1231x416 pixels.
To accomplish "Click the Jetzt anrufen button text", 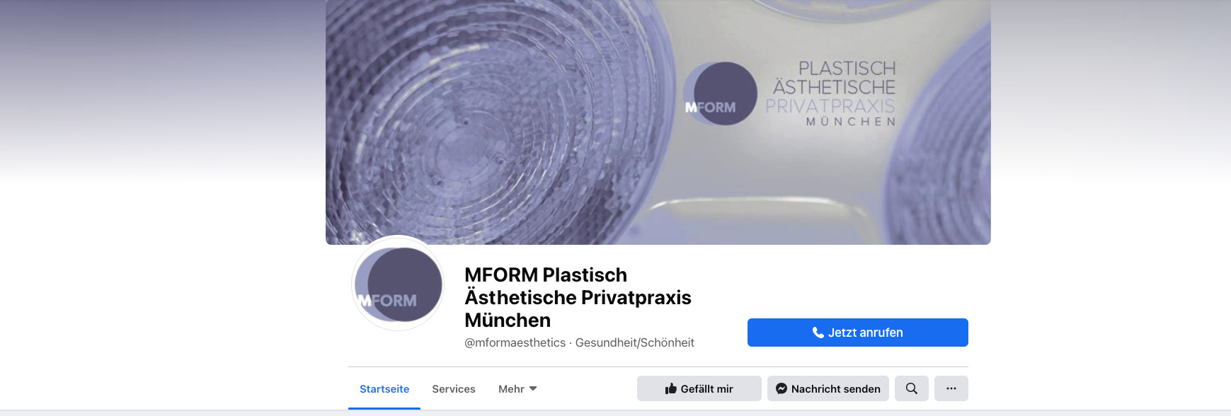I will [x=866, y=333].
